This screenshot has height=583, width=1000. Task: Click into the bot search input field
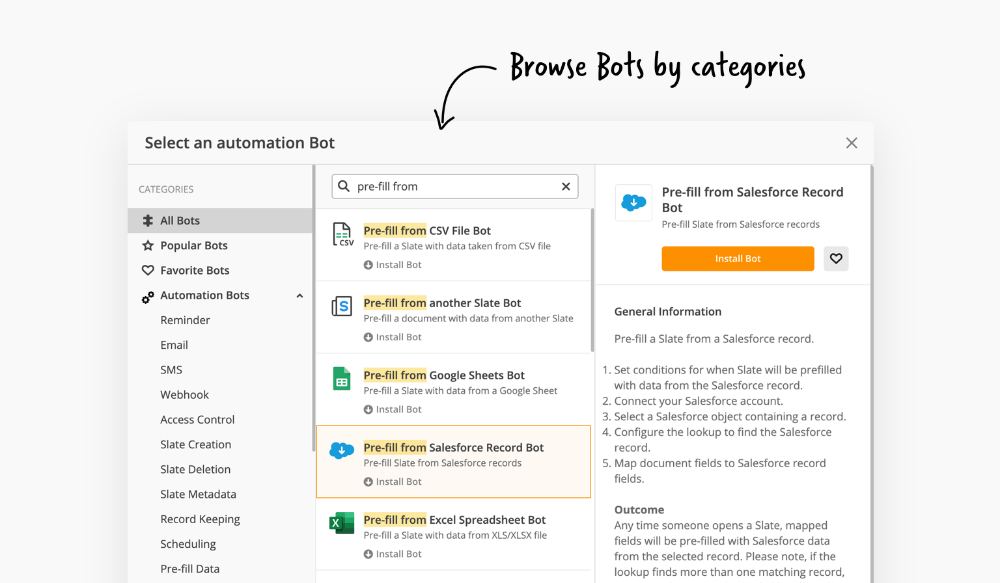(x=456, y=187)
